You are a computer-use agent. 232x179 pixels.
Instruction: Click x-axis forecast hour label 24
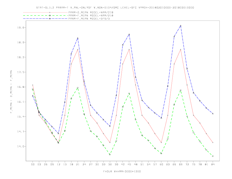pos(84,164)
